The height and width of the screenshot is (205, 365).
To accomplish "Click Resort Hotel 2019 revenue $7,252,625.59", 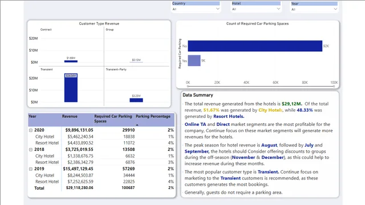I will tap(80, 182).
